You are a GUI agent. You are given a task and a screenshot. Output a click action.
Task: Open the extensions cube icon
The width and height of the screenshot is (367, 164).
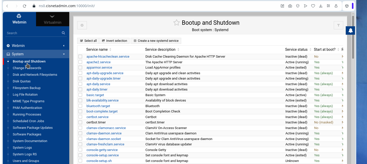347,6
